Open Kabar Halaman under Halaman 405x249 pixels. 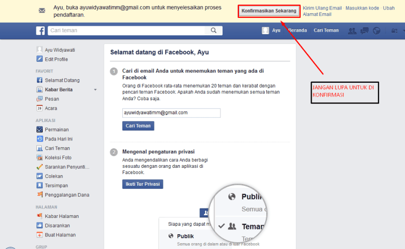62,216
